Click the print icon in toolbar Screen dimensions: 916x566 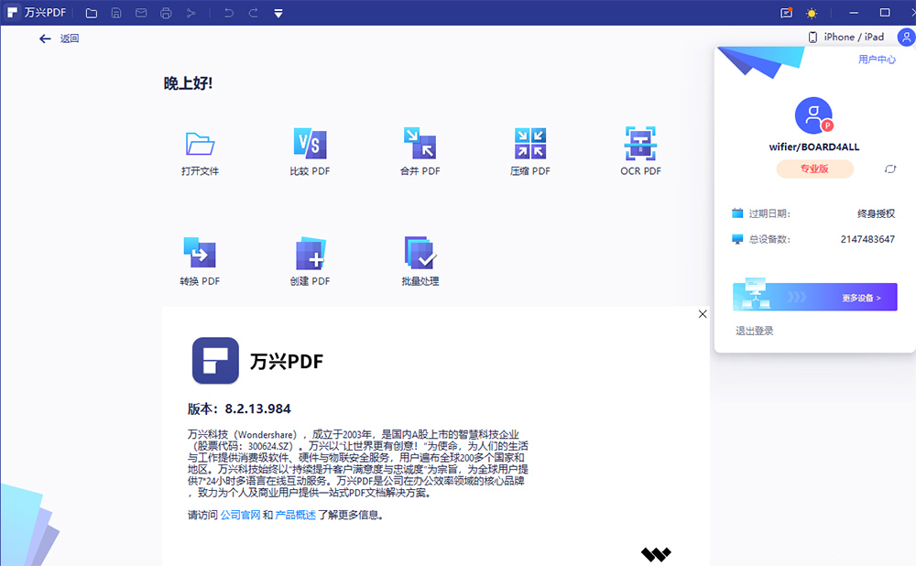point(165,13)
